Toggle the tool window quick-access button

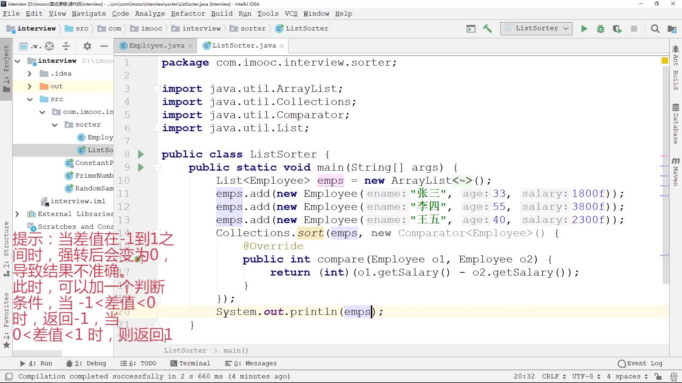(9, 376)
